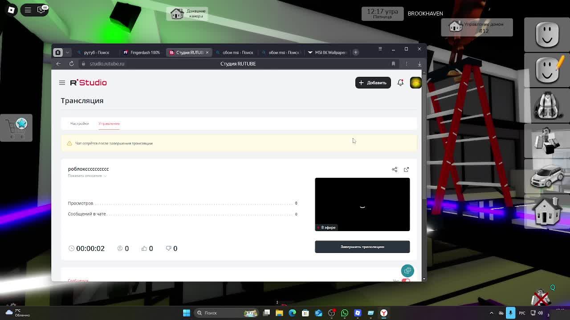
Task: Click 'Завершить трансляцию' button
Action: [x=362, y=247]
